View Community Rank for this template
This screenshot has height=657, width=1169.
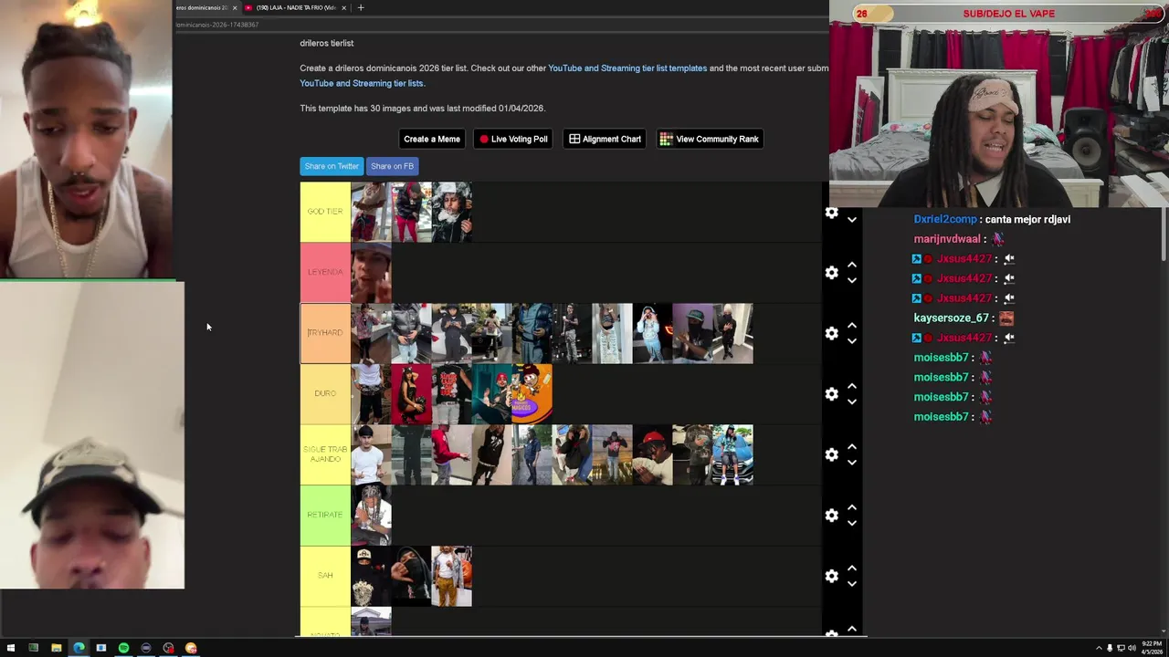click(x=710, y=139)
